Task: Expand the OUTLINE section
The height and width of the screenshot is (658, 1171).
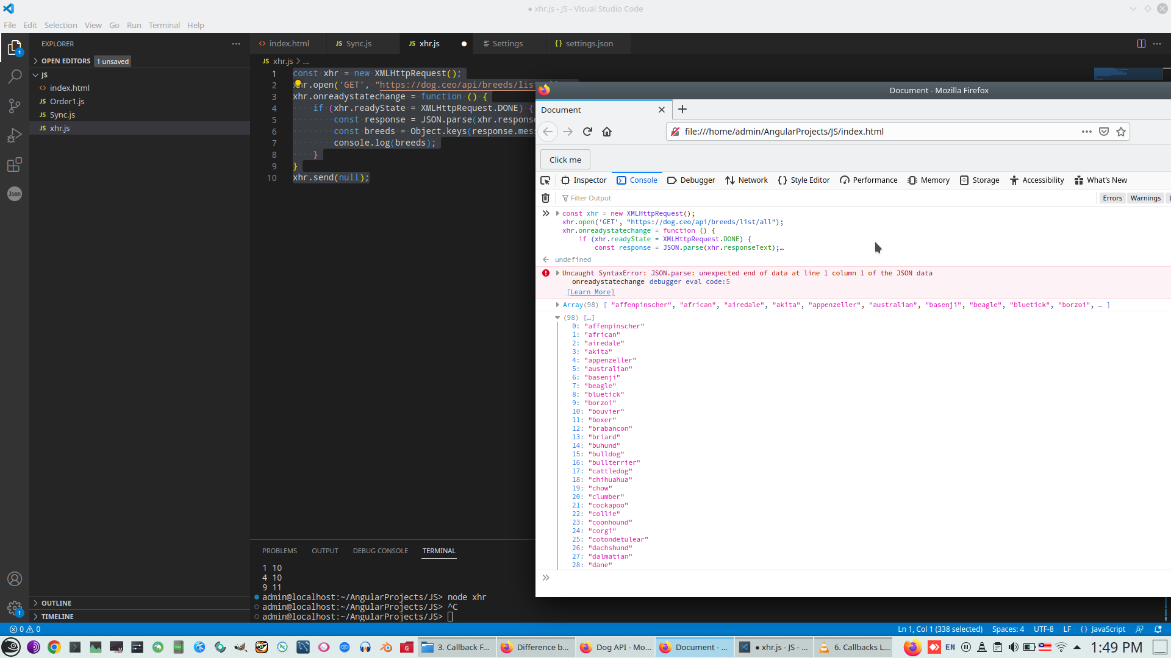Action: pyautogui.click(x=56, y=603)
